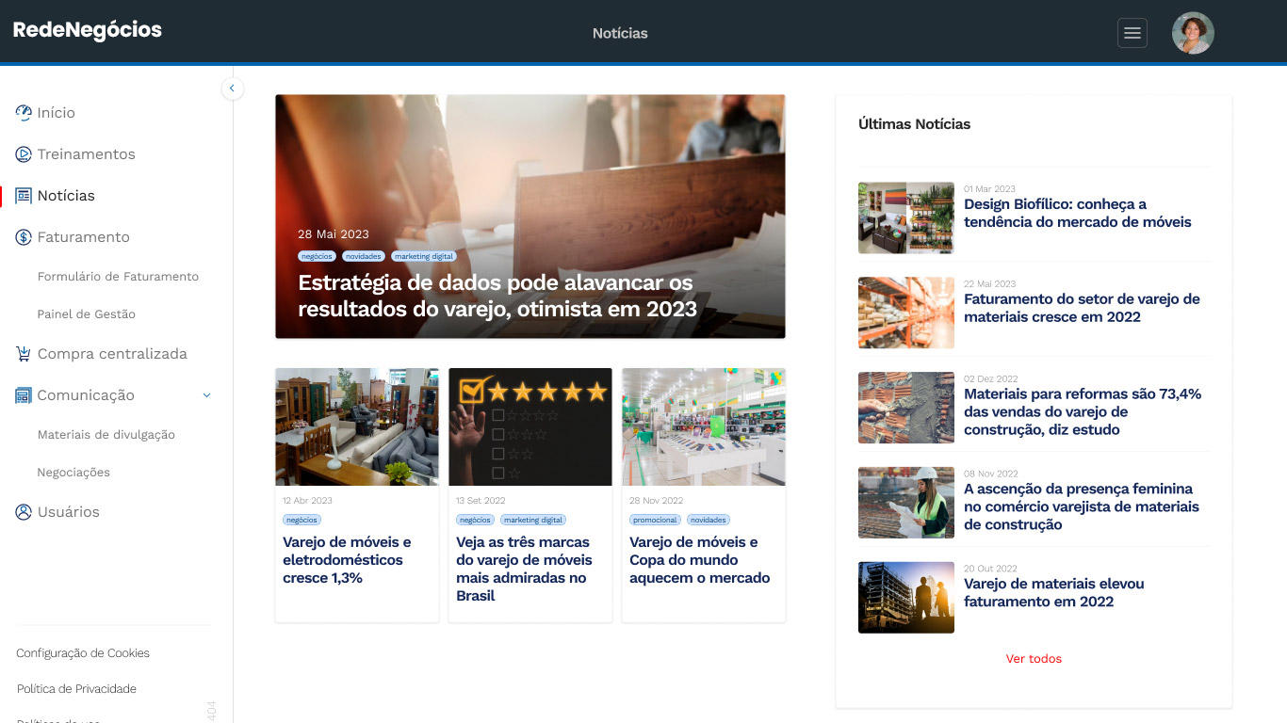The image size is (1287, 723).
Task: Open the five-star rating article image
Action: 530,426
